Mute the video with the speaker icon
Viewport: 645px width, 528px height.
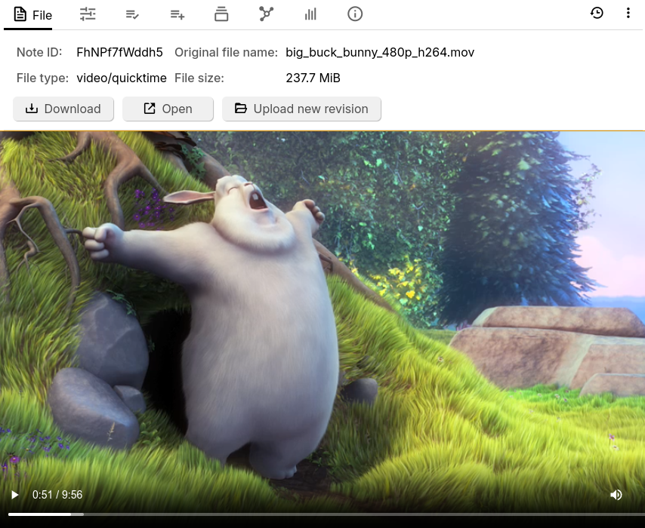click(616, 495)
